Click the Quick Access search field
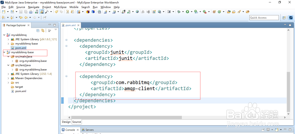This screenshot has width=295, height=134. (x=264, y=18)
